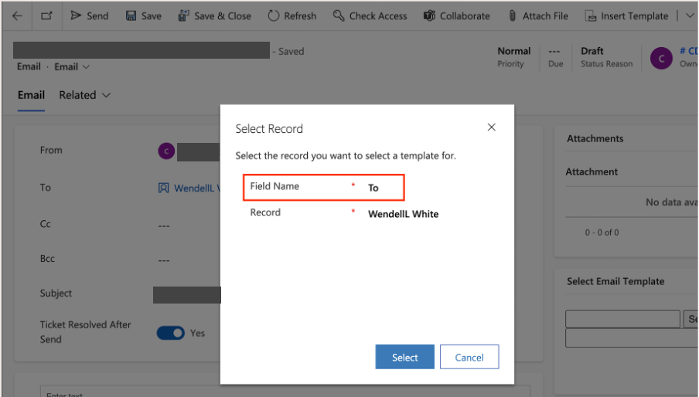Open record in new window icon

tap(46, 16)
